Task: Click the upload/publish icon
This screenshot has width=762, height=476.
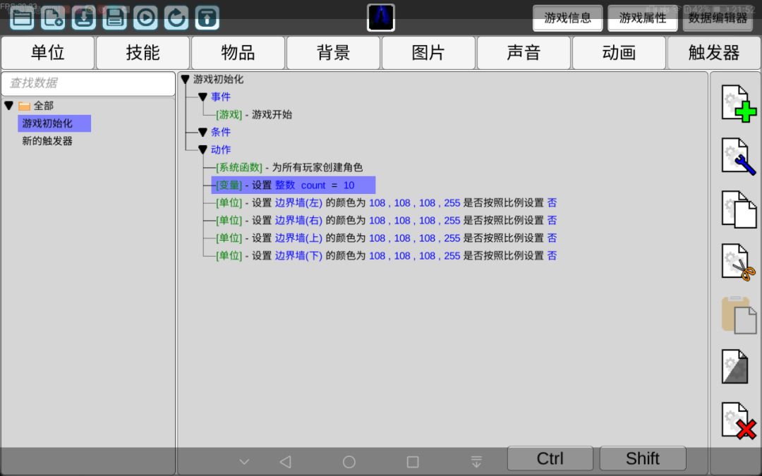Action: tap(207, 18)
